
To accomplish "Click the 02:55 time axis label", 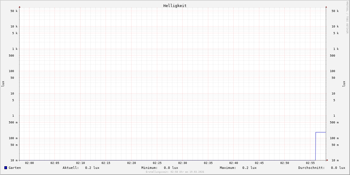I will [310, 163].
